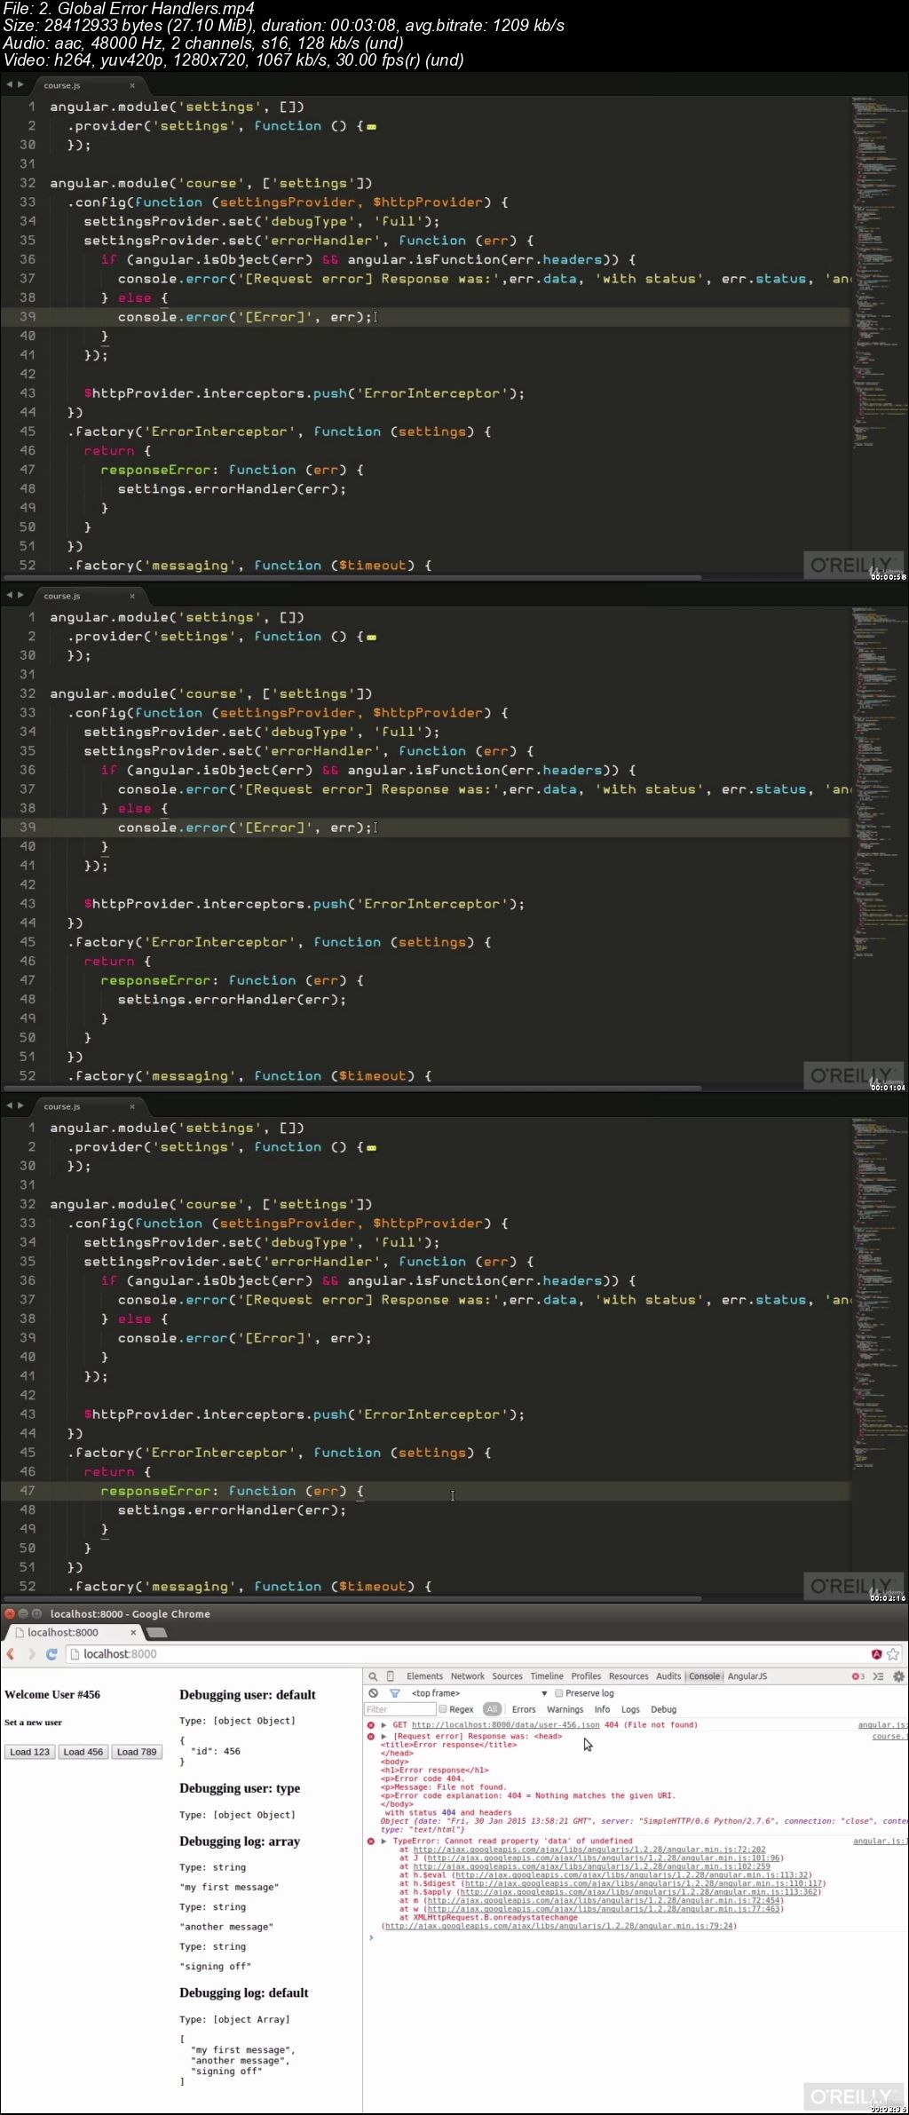
Task: Click the Chrome address bar showing localhost:8000
Action: coord(470,1654)
